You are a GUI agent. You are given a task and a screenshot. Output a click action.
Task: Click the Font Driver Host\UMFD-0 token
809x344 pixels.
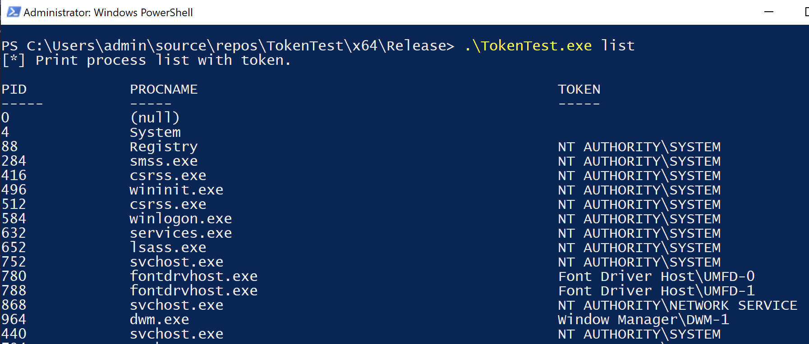(656, 276)
